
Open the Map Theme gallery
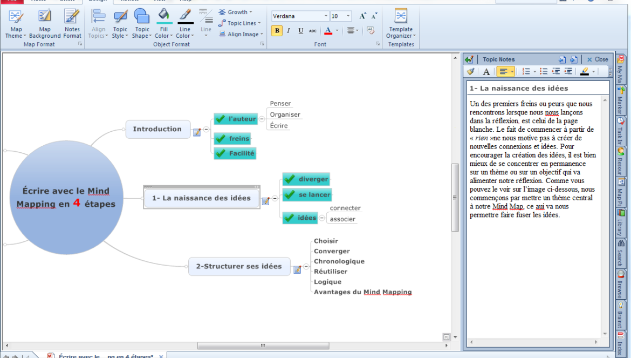click(16, 24)
